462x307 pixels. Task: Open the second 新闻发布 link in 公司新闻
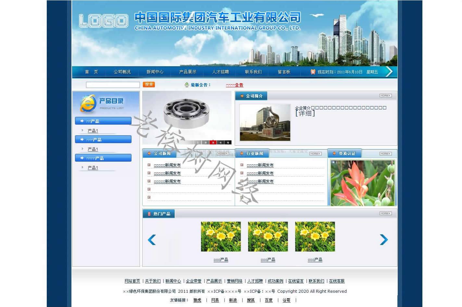[167, 173]
